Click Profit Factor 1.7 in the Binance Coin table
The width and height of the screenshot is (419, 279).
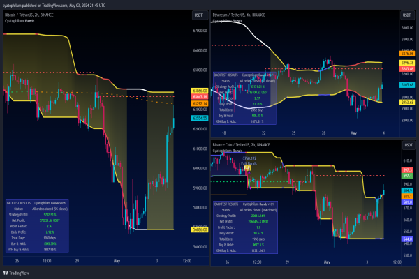258,227
